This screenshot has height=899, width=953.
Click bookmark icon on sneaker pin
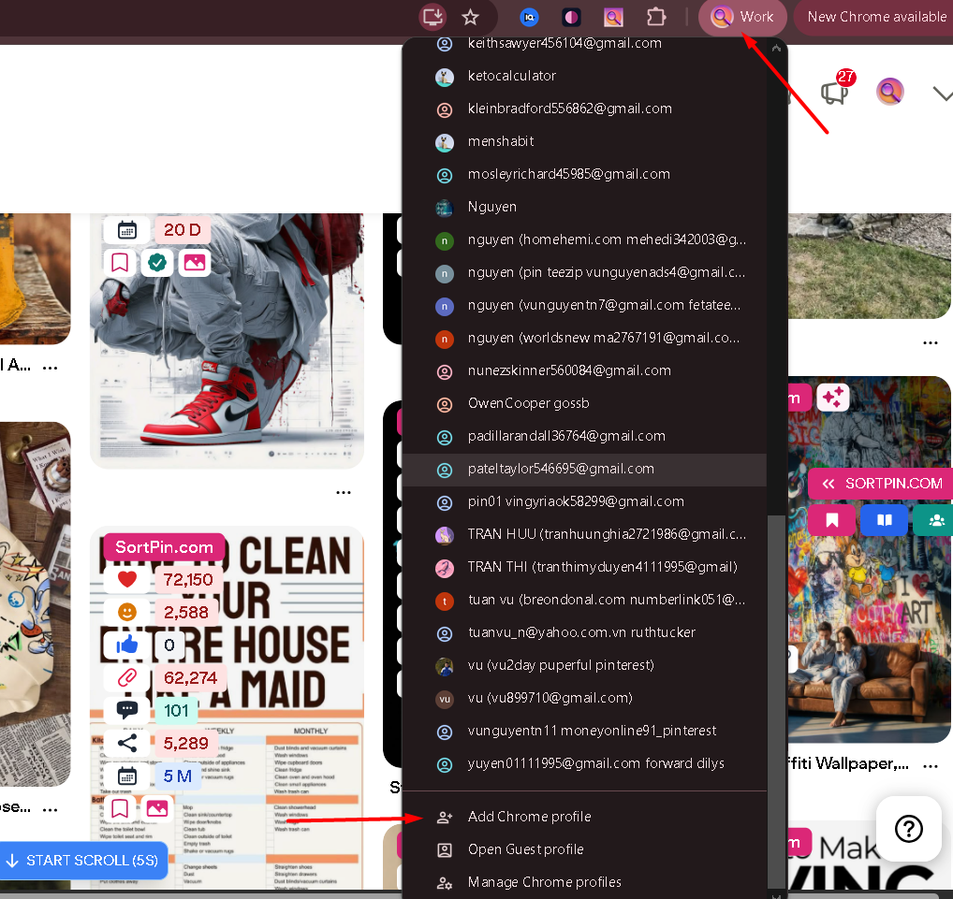pos(120,263)
